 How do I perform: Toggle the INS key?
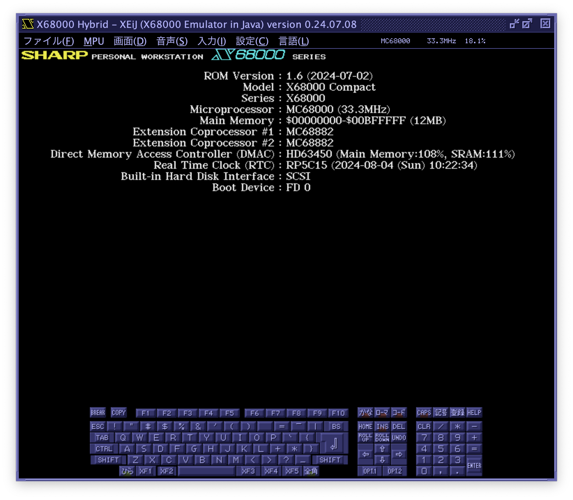click(x=382, y=427)
